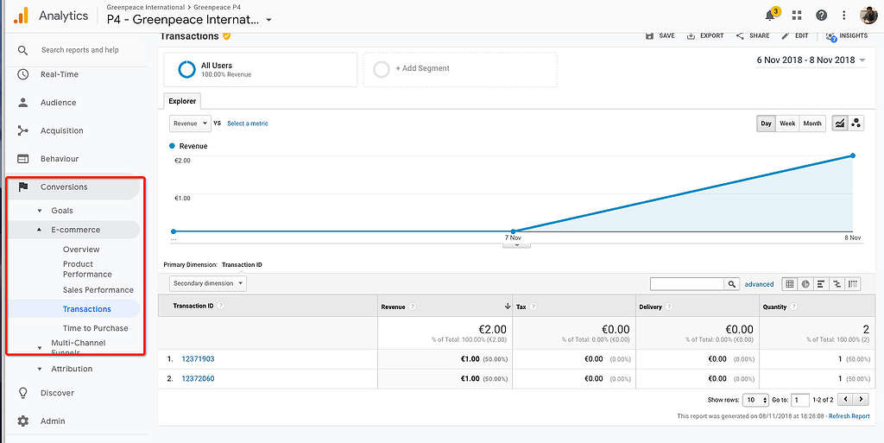Click the All Users segment
Image resolution: width=884 pixels, height=443 pixels.
pyautogui.click(x=261, y=69)
